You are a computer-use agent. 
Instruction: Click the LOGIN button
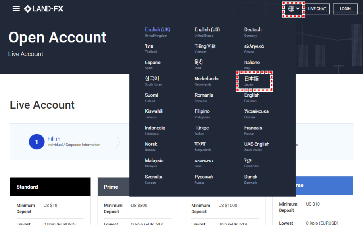coord(345,9)
